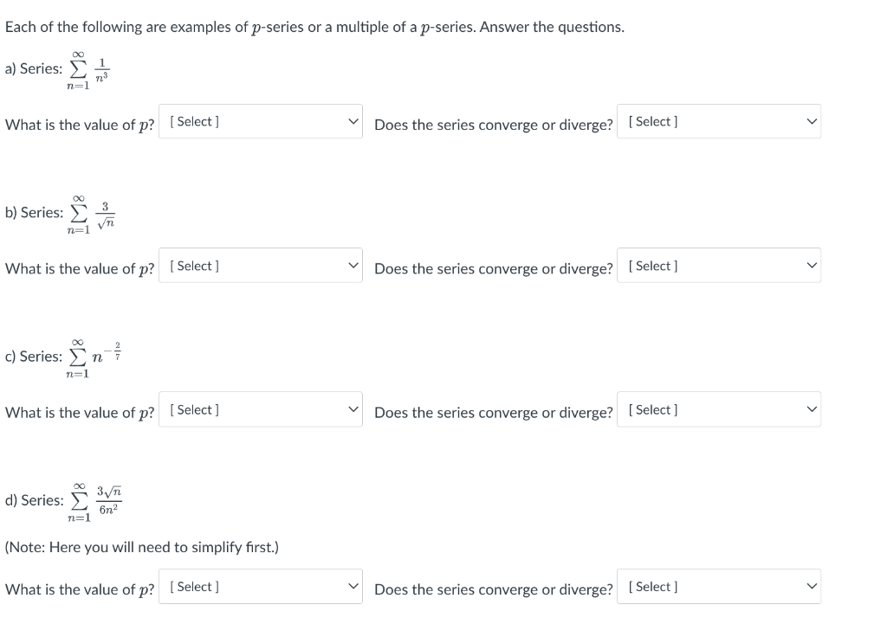Screen dimensions: 887x637
Task: Click the chevron on series a p-value selector
Action: (353, 121)
